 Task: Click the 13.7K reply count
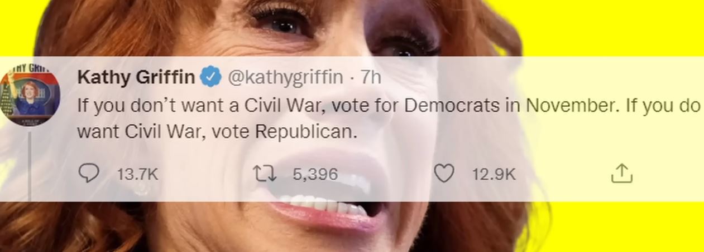pyautogui.click(x=137, y=175)
